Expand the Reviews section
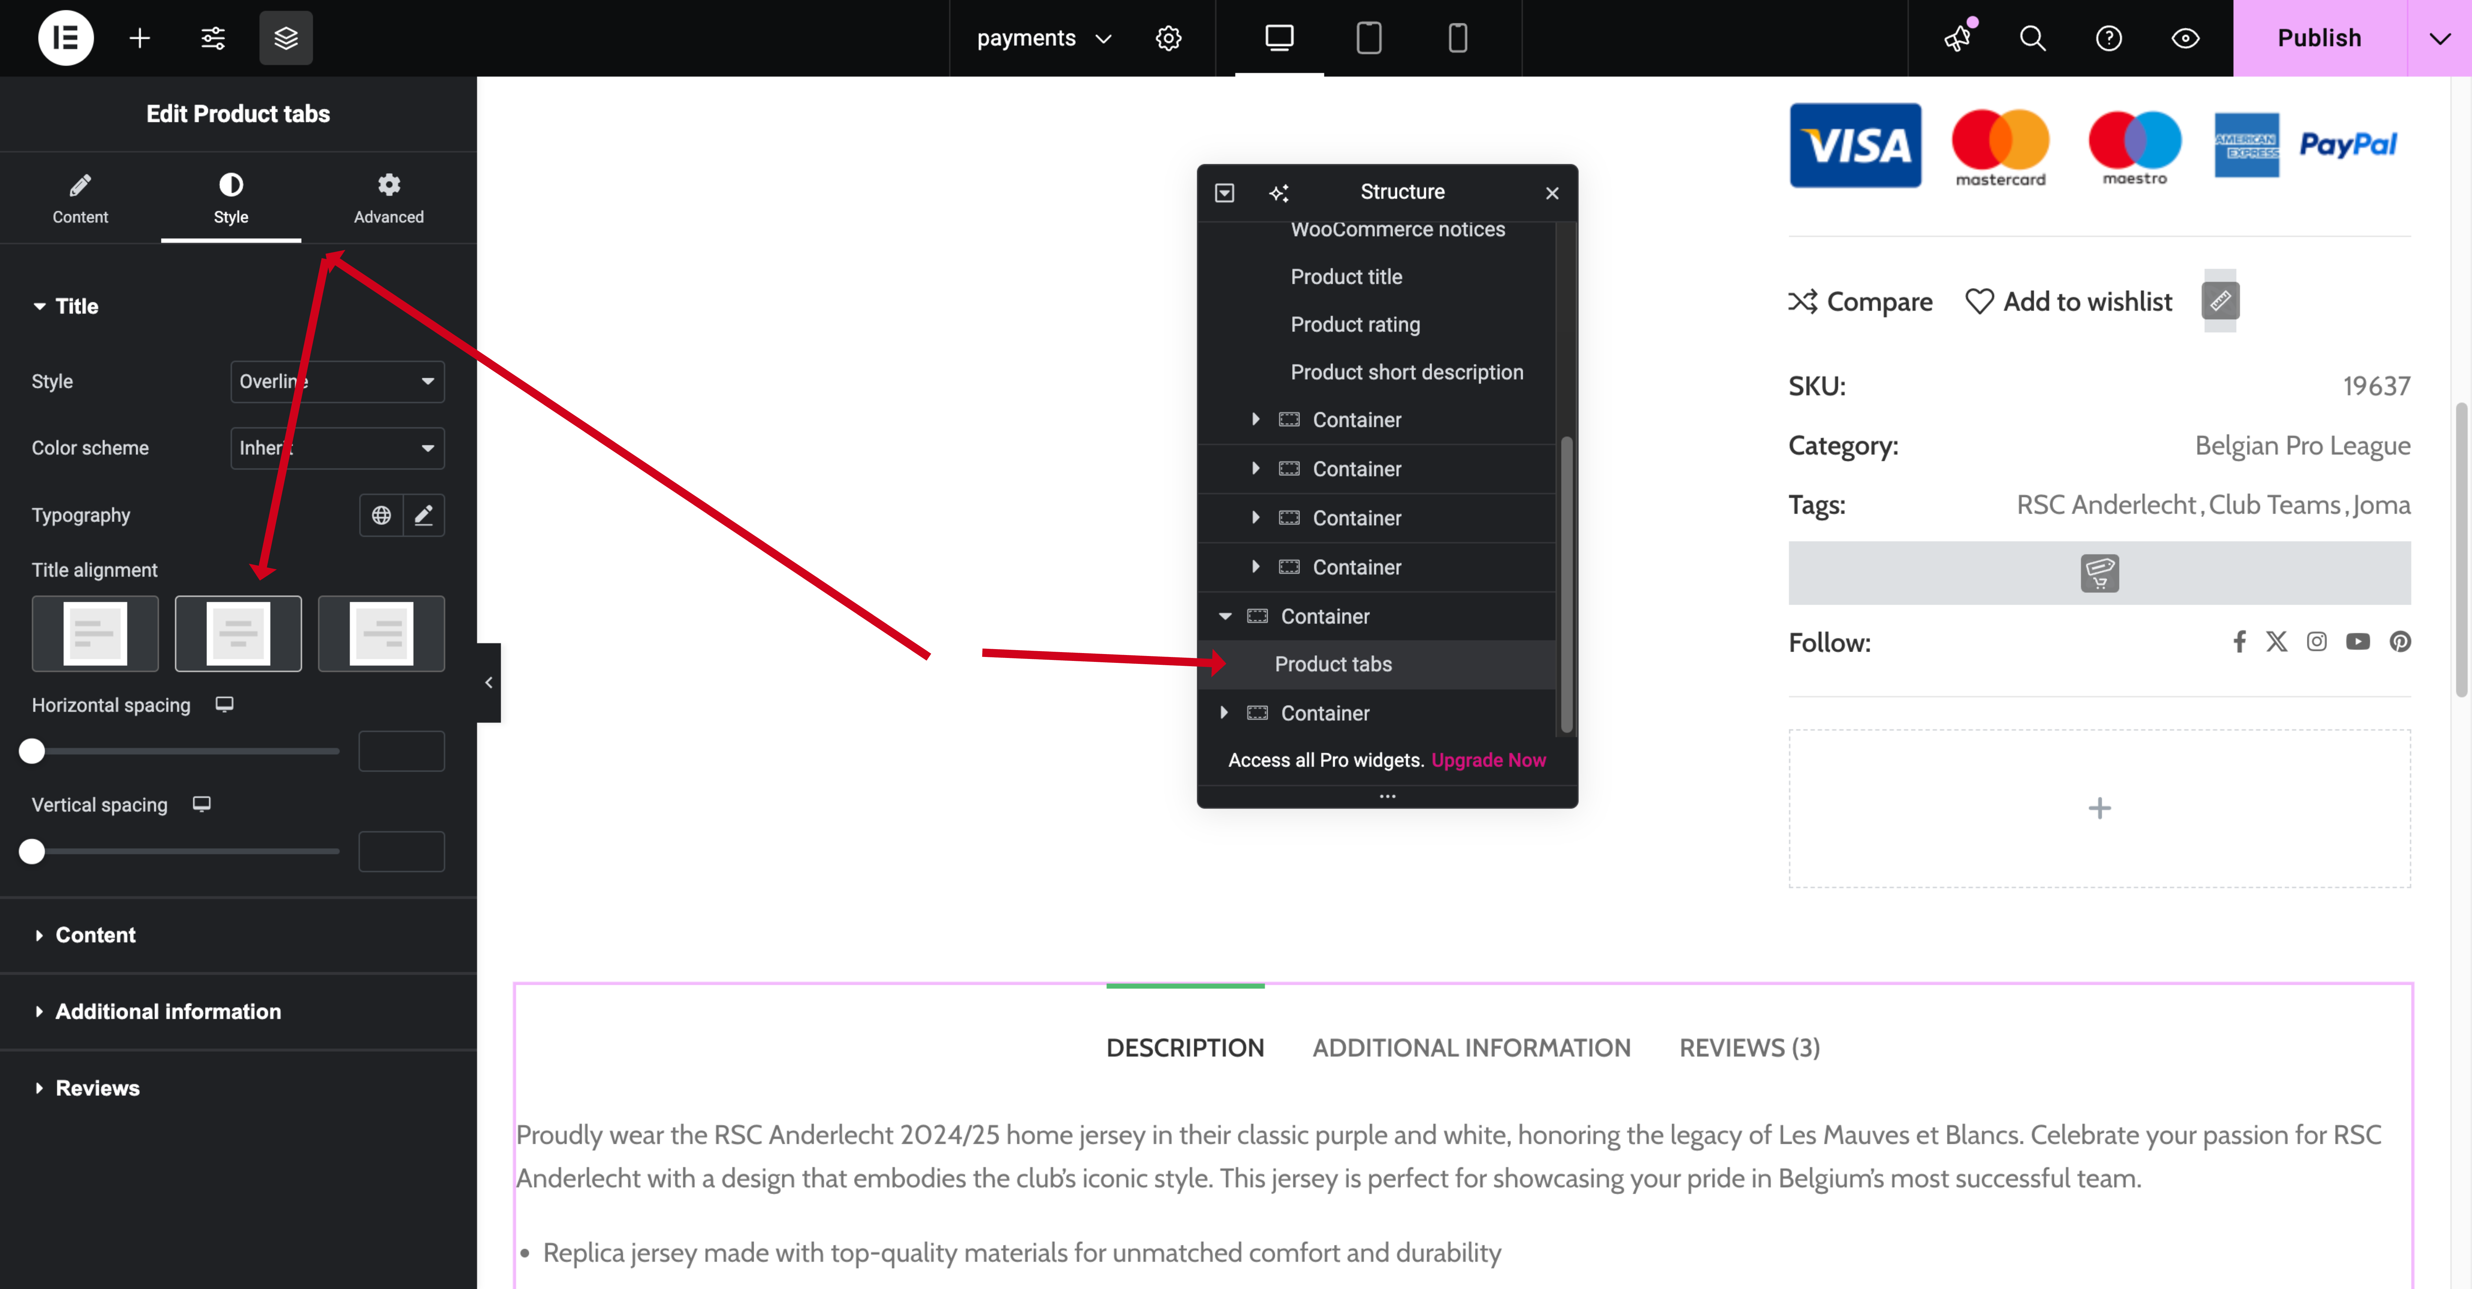2472x1289 pixels. [238, 1088]
